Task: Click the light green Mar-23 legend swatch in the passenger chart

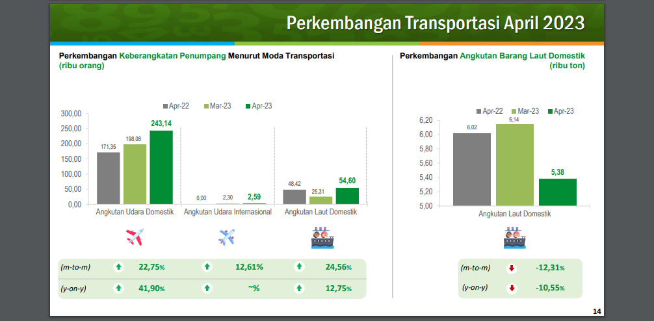Action: 206,107
